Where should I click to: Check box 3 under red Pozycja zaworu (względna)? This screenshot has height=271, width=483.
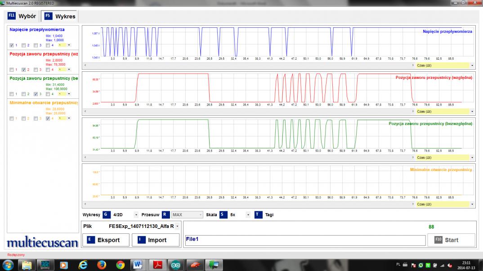[36, 70]
